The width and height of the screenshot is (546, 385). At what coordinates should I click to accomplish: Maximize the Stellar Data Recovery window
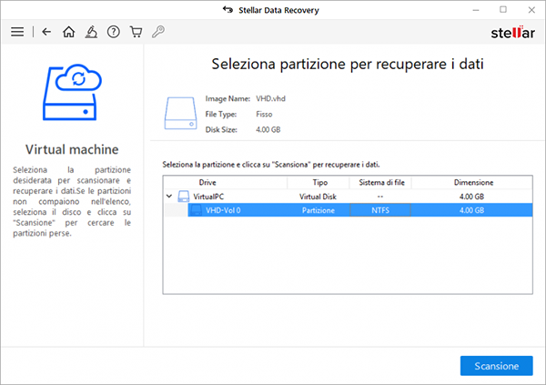[503, 10]
